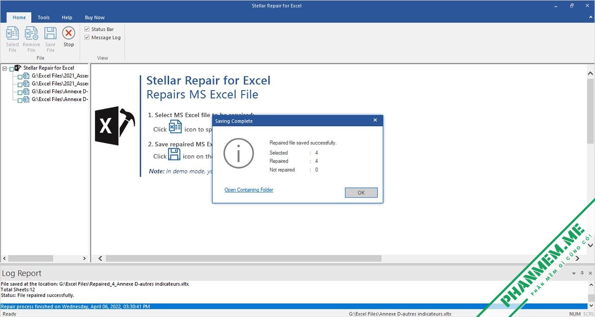Click the 'Ready' status bar text

pyautogui.click(x=9, y=314)
